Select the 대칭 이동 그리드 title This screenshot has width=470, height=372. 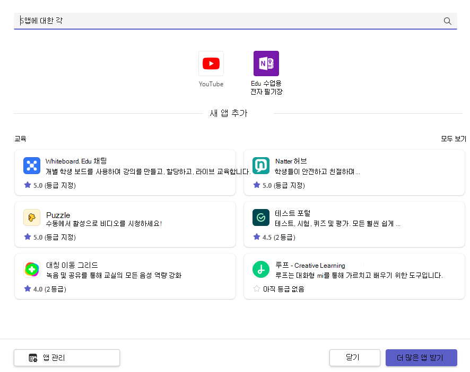tap(72, 265)
